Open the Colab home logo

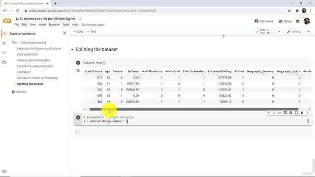[x=7, y=21]
